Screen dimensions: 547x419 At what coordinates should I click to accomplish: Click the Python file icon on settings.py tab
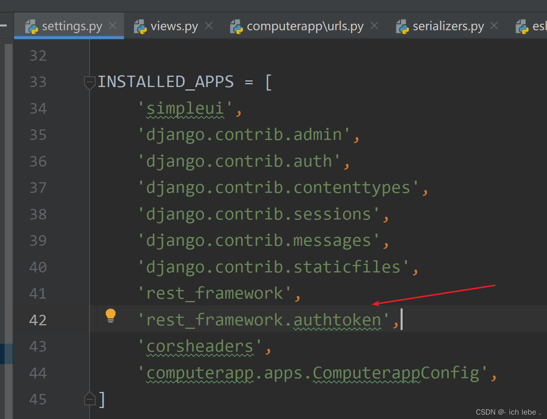[31, 27]
